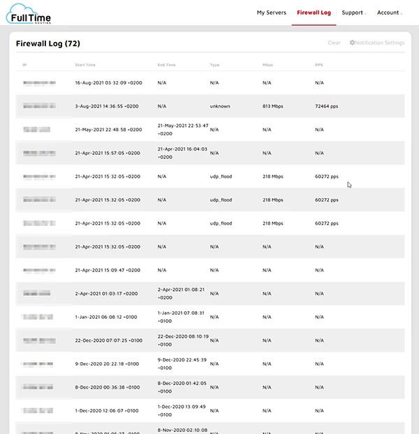Open the Account dropdown menu
Viewport: 419px width, 434px height.
coord(389,13)
